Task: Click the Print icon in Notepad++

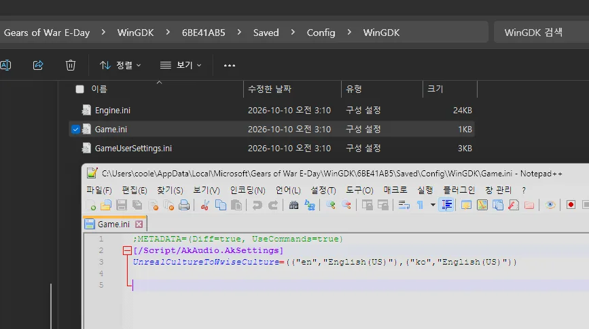Action: [x=184, y=206]
